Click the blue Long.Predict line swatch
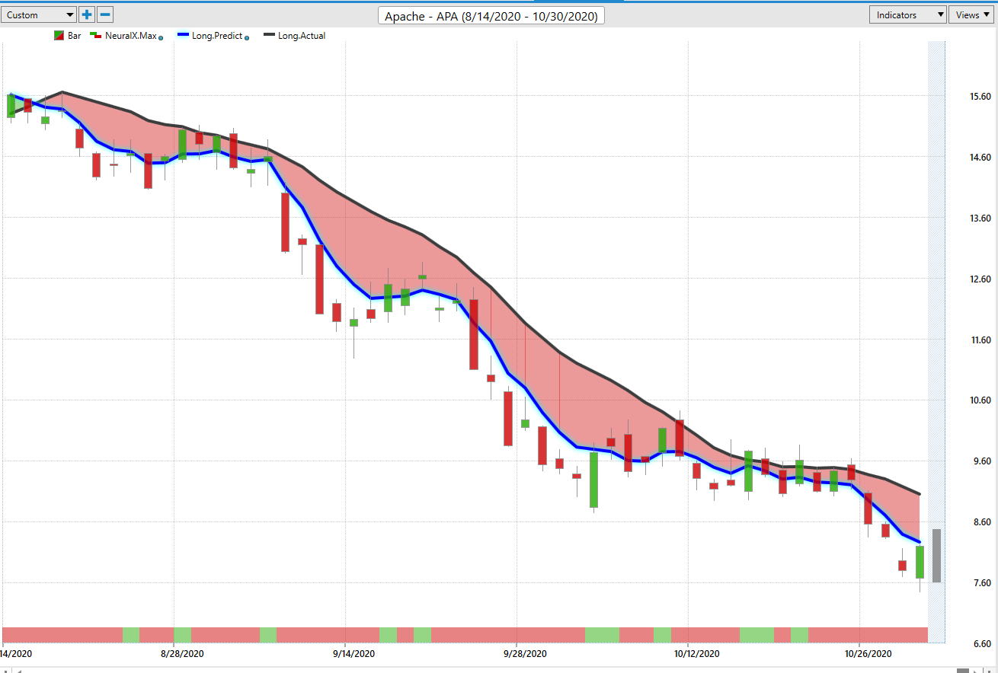 pyautogui.click(x=182, y=36)
